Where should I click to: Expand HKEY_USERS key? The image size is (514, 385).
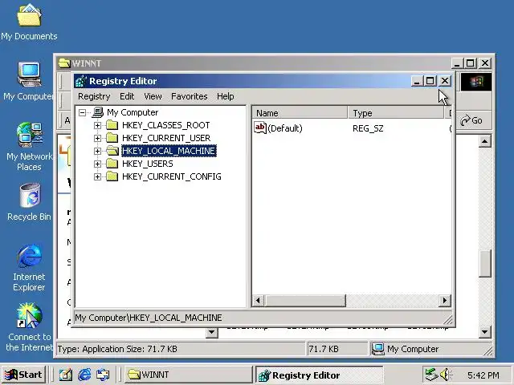pyautogui.click(x=97, y=164)
